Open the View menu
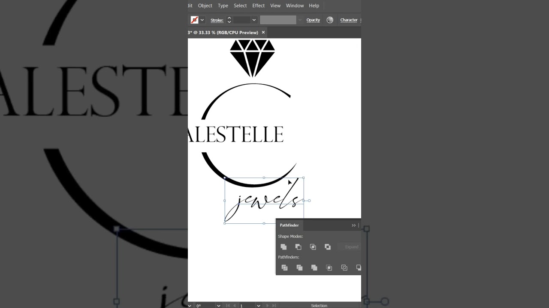This screenshot has width=549, height=308. pyautogui.click(x=275, y=6)
